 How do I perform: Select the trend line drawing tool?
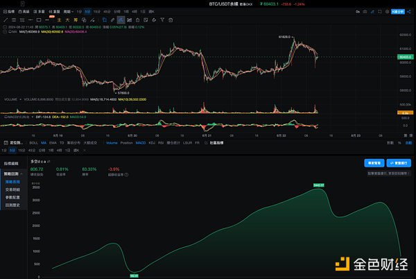coord(6,20)
